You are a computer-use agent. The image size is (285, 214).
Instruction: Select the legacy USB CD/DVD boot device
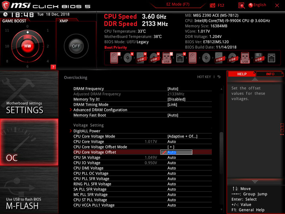(x=232, y=58)
